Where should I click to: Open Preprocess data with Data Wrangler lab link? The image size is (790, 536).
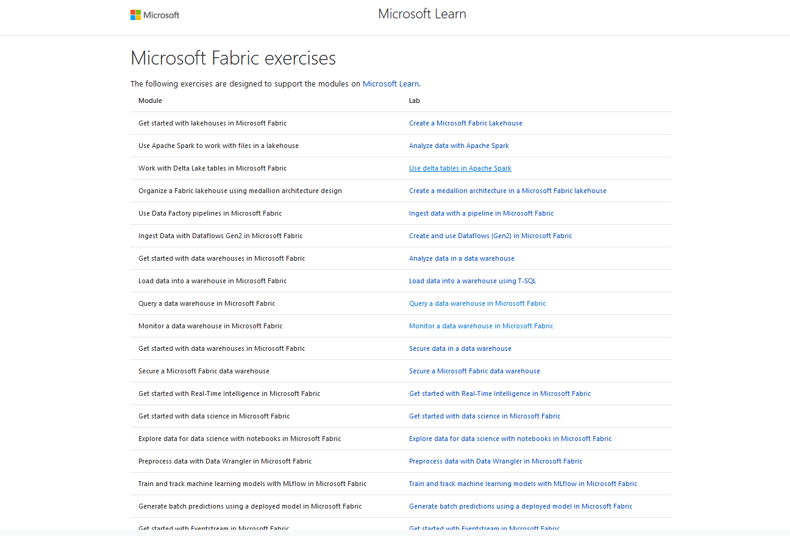496,461
